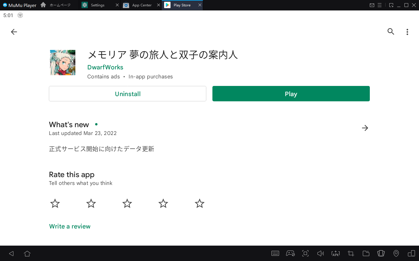Expand What's new with the arrow

(x=365, y=128)
